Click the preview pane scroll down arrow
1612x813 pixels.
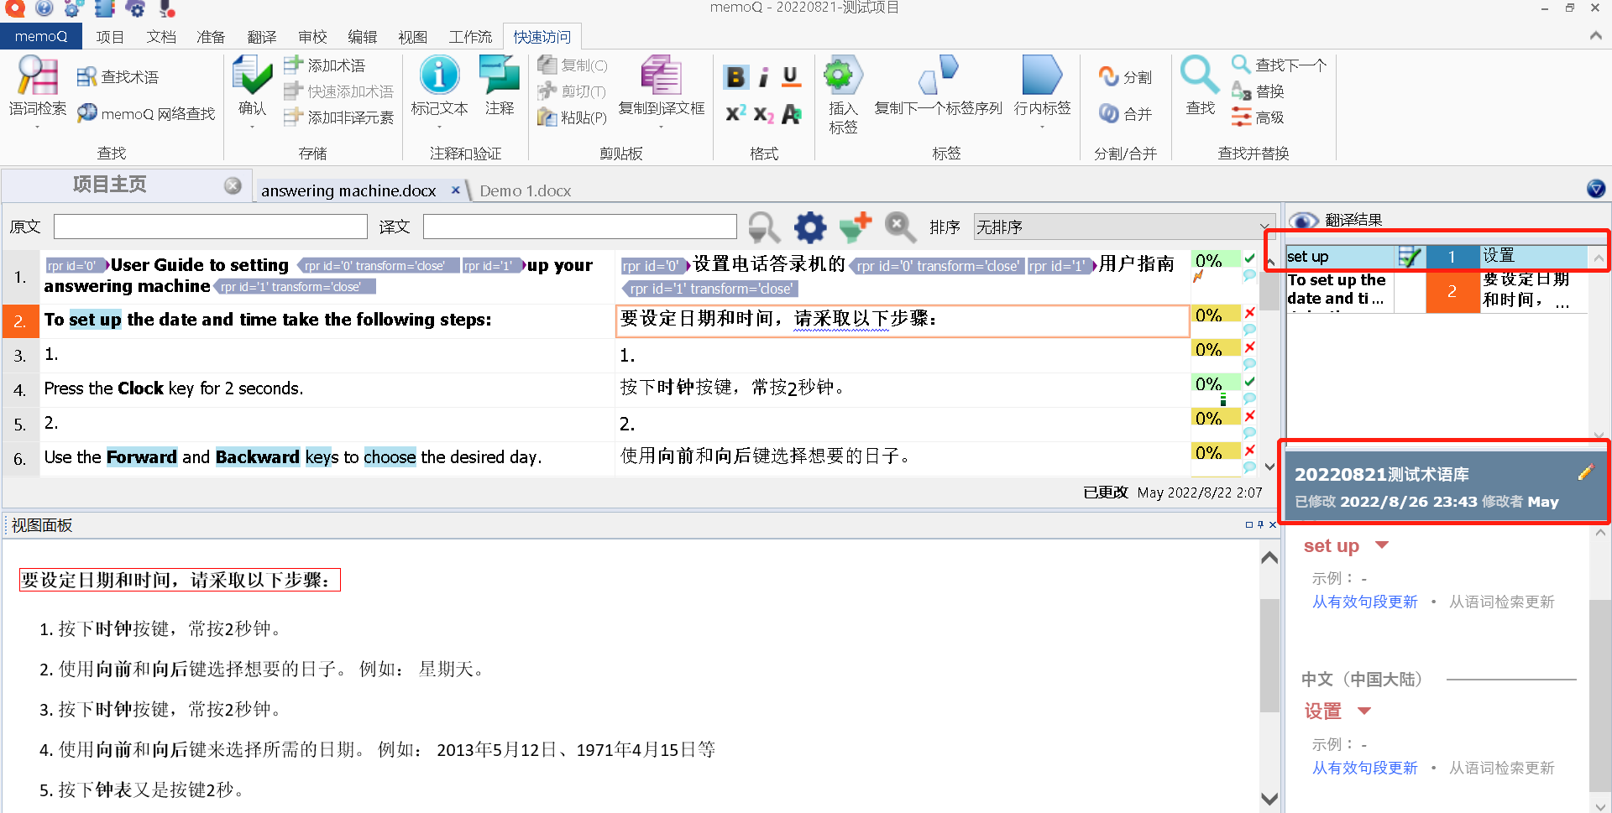point(1269,798)
